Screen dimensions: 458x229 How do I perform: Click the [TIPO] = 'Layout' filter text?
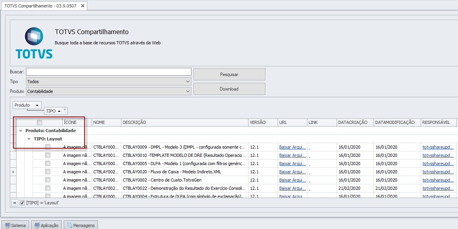coord(42,203)
